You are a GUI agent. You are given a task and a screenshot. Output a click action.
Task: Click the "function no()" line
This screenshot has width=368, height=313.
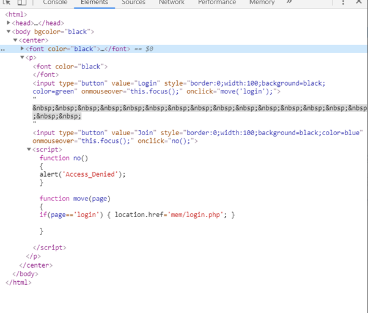coord(64,158)
